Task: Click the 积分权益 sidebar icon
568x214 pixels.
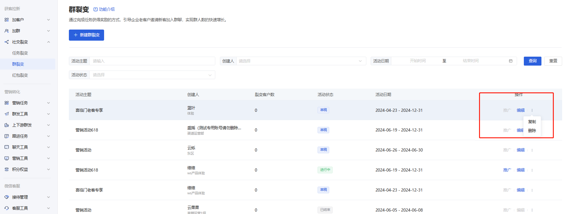Action: point(6,169)
